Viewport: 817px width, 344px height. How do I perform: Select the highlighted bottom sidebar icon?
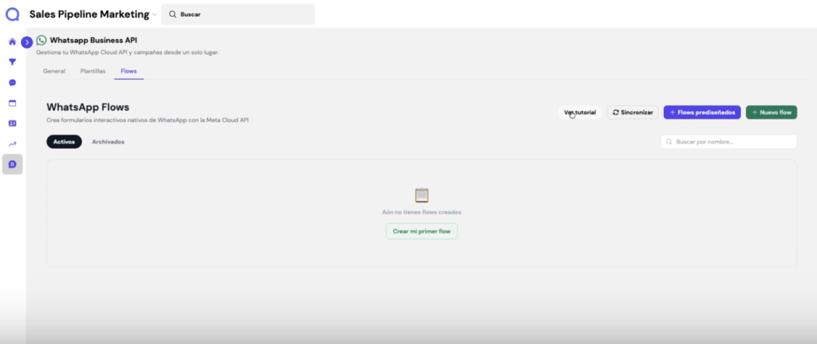[x=13, y=164]
